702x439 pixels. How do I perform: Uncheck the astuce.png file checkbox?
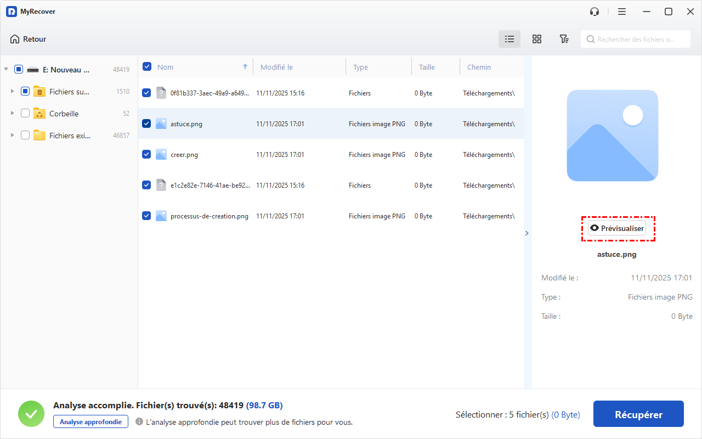pos(146,123)
